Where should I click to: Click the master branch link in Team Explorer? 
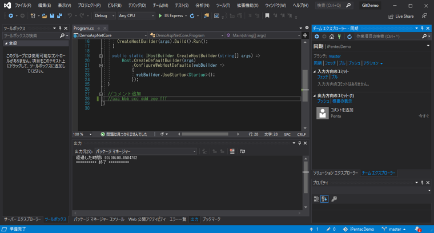coord(335,56)
